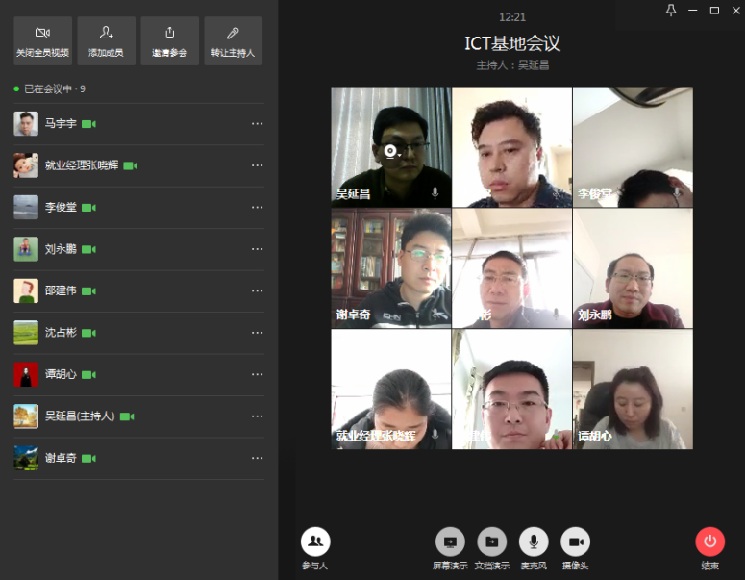Select 邵建伟 in the participant list
Image resolution: width=746 pixels, height=580 pixels.
[x=60, y=290]
